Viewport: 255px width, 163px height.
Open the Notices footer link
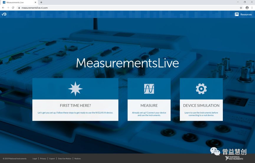tap(78, 159)
